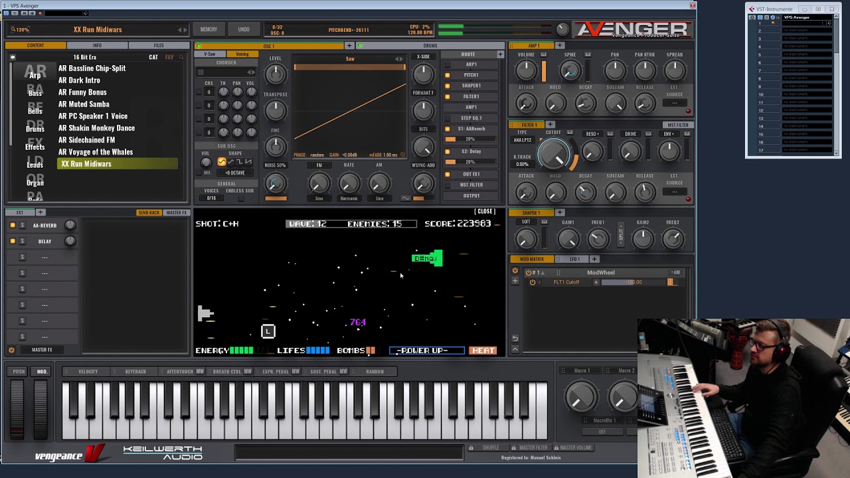Toggle the SHAPER1 route enable

pos(448,86)
